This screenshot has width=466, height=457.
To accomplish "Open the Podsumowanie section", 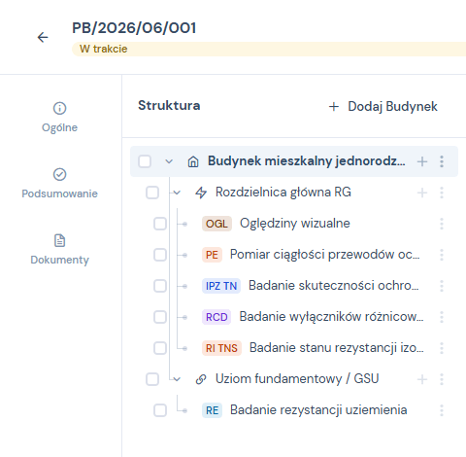I will [x=59, y=184].
